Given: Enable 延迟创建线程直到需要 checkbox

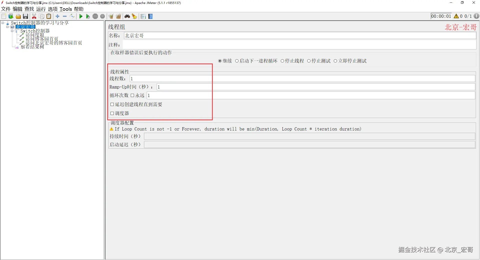Looking at the screenshot, I should 112,104.
